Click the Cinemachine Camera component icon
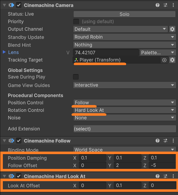This screenshot has width=178, height=195. (11, 5)
